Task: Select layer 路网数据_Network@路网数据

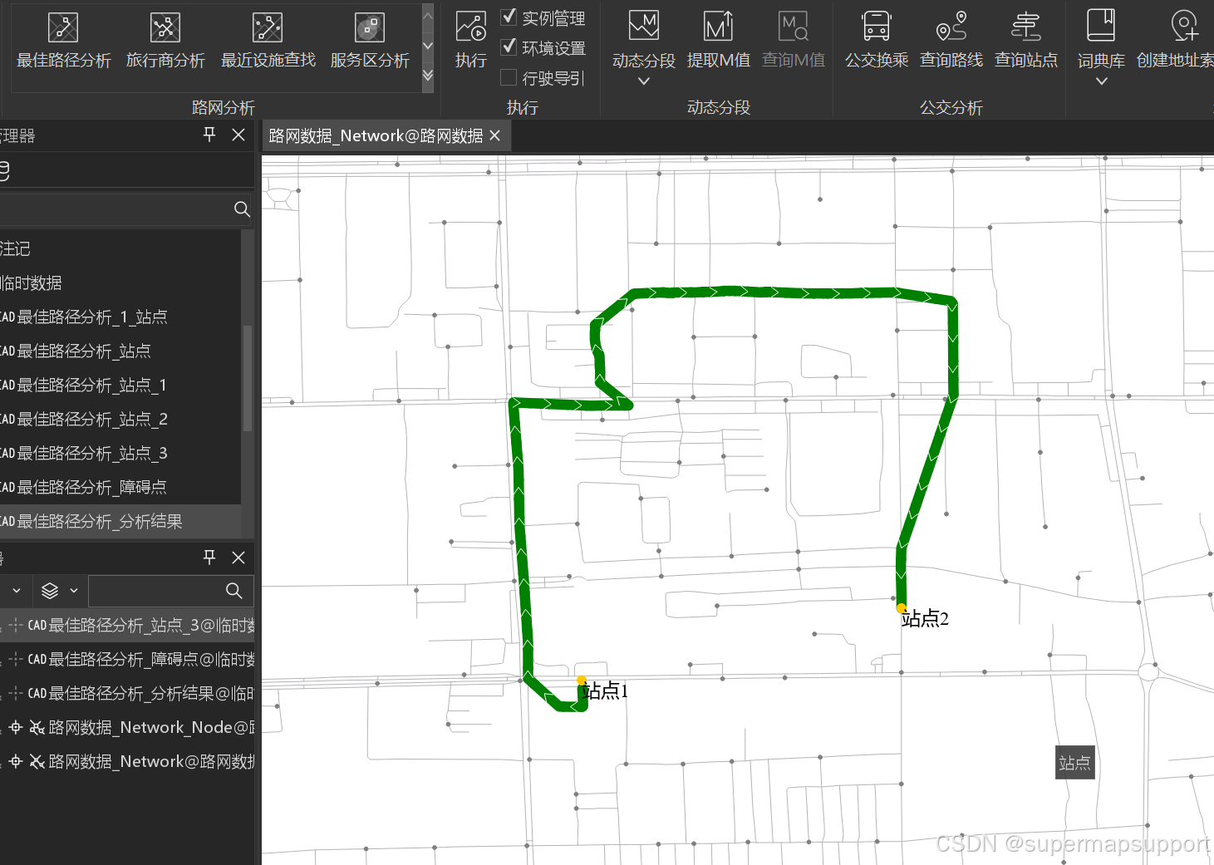Action: (127, 761)
